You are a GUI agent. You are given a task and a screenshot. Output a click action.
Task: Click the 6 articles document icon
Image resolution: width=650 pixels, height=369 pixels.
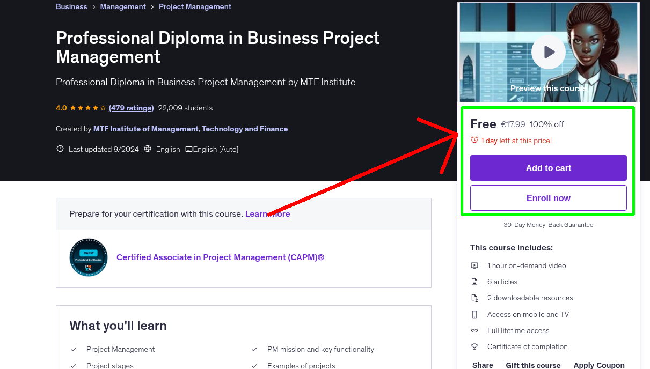(475, 281)
